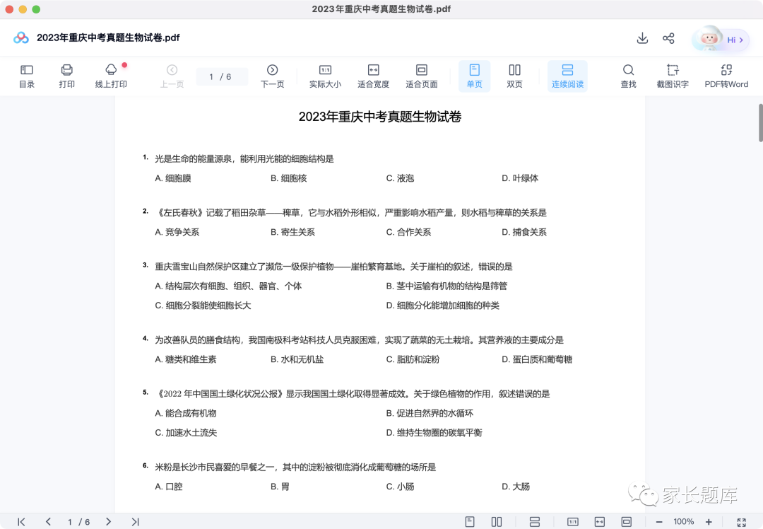The image size is (763, 529).
Task: Click answer option C. 小肠
Action: tap(400, 487)
